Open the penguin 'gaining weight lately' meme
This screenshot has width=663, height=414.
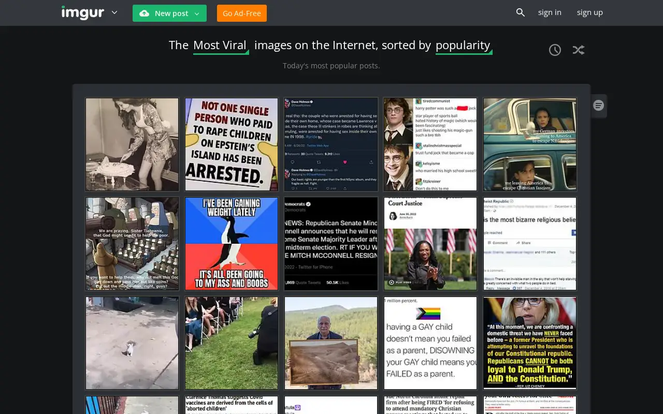[232, 244]
